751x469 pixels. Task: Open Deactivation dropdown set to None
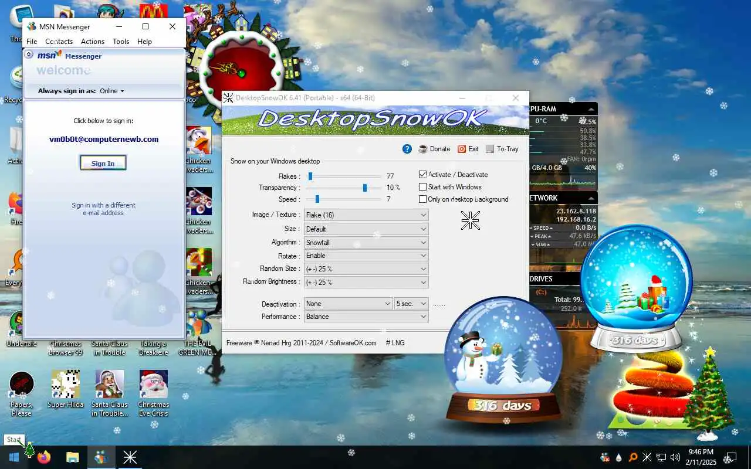(x=348, y=304)
